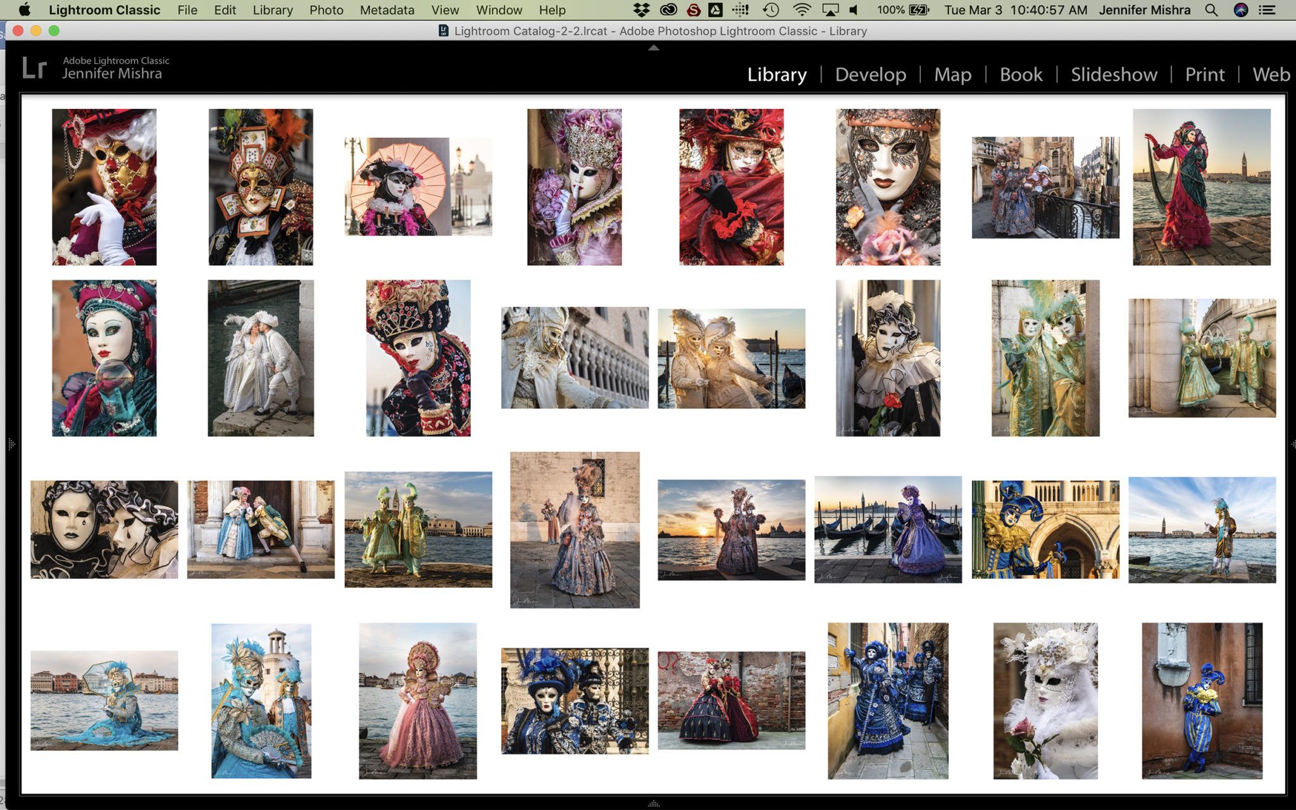Select harlequin black white ruffle collar photo

point(888,358)
